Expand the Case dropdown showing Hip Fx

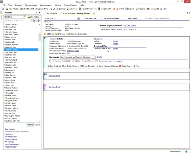tap(78, 19)
